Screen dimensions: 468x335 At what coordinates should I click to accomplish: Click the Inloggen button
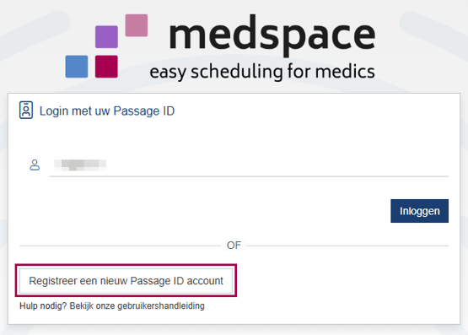point(419,211)
